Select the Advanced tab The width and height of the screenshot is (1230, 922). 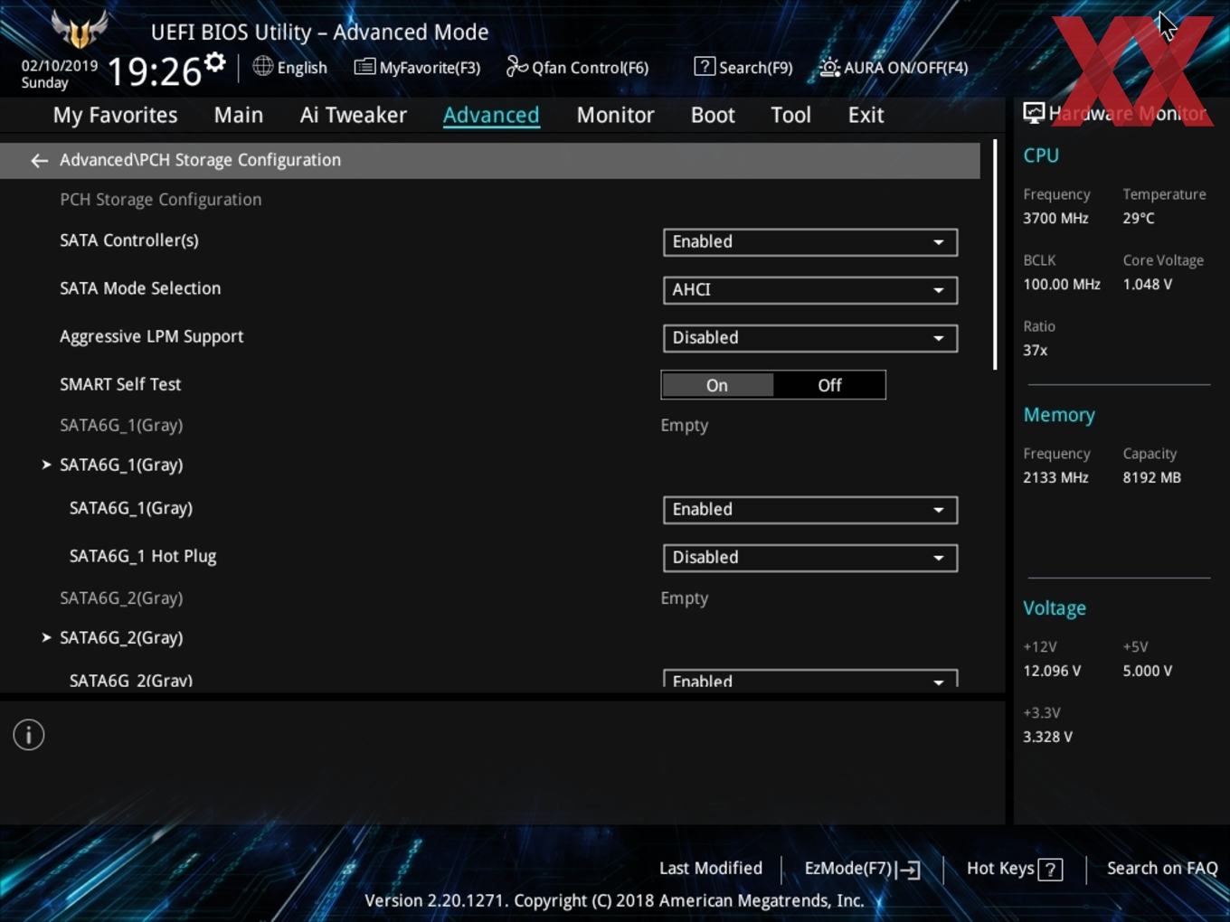[491, 115]
